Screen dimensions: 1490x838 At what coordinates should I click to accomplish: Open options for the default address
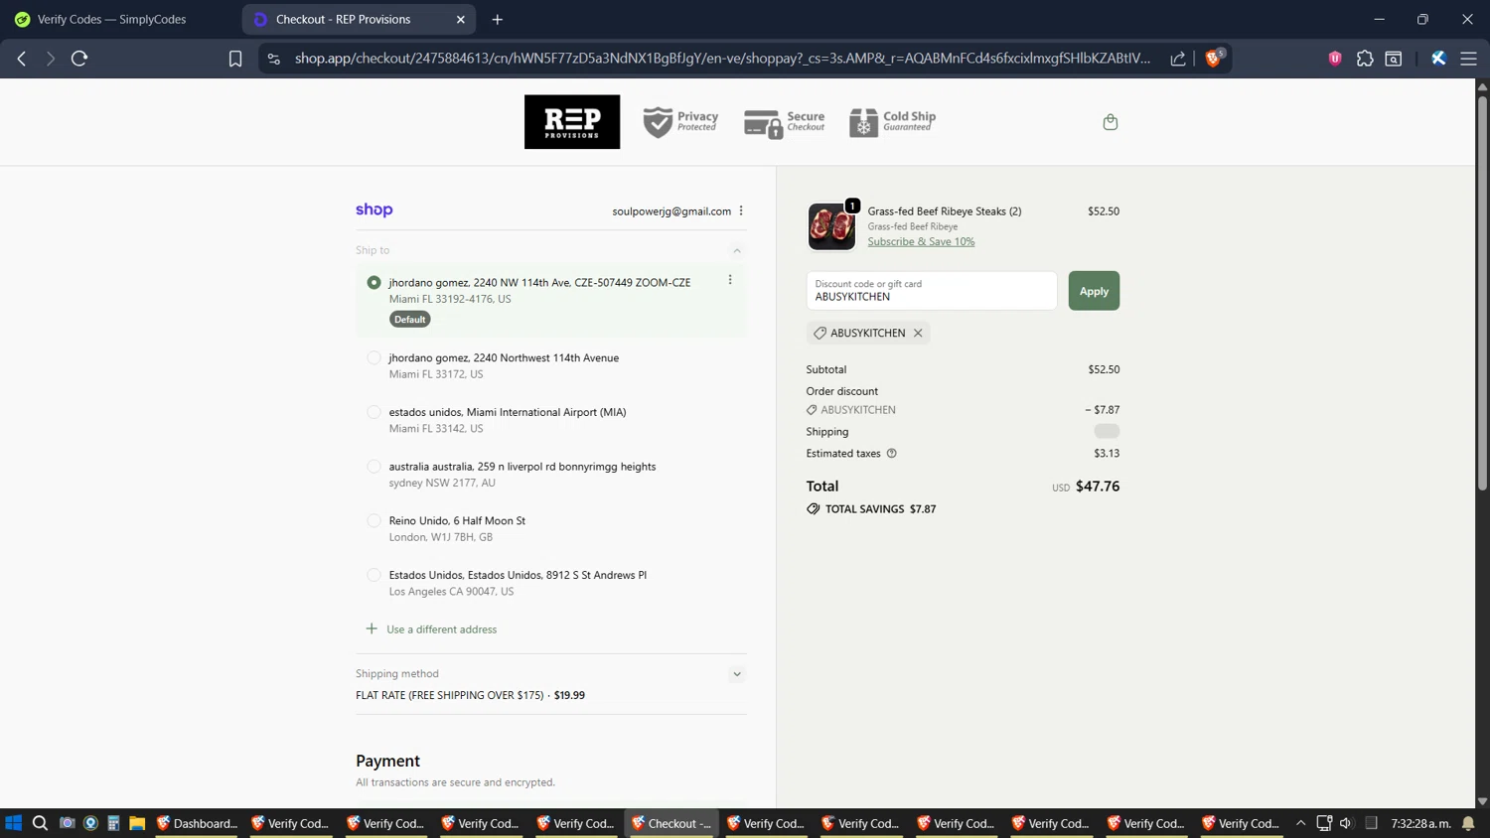point(730,280)
